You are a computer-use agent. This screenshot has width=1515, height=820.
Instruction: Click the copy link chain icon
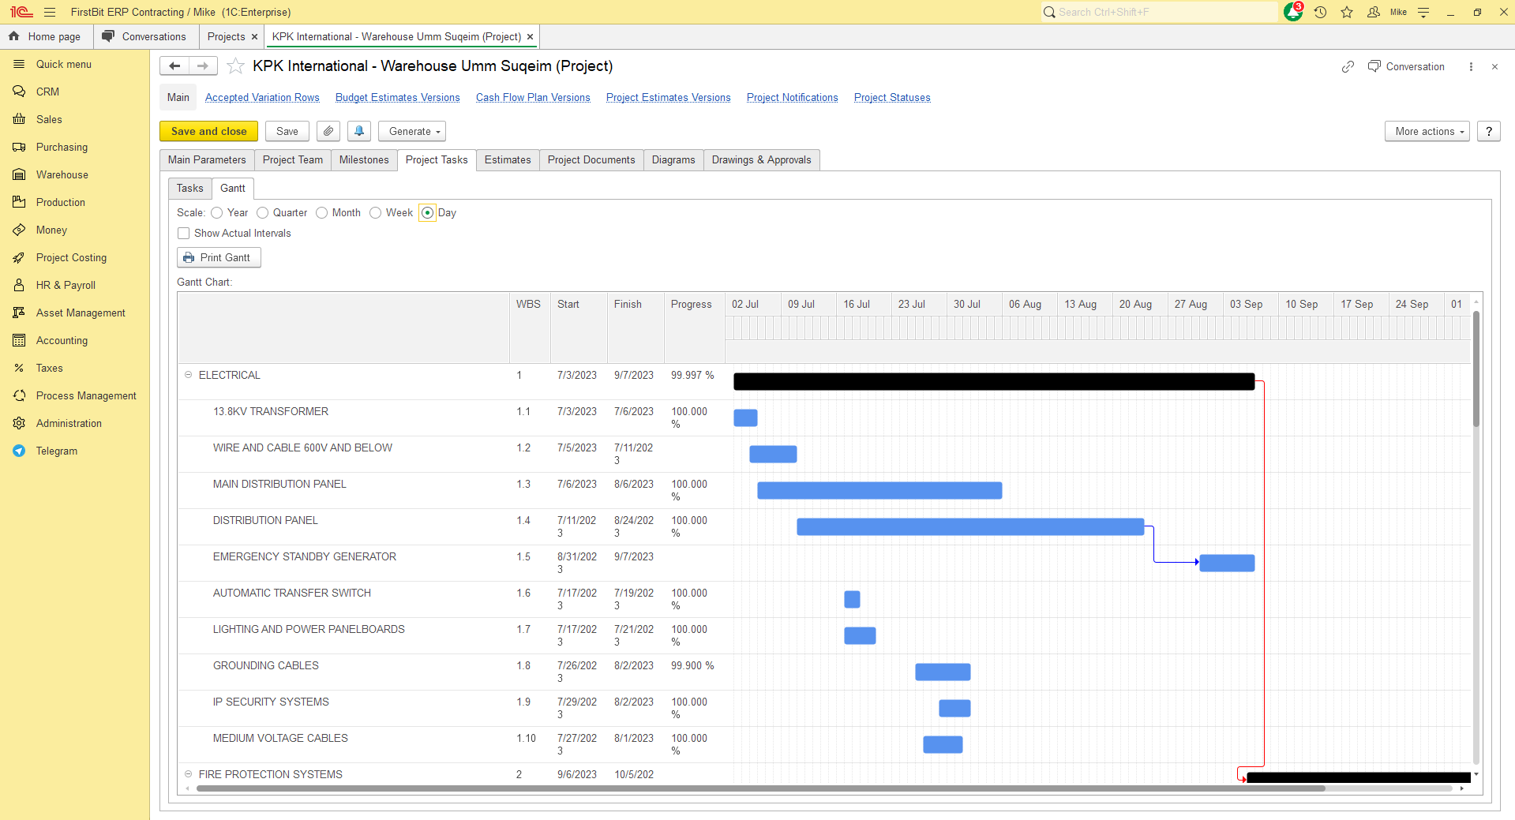(1348, 67)
